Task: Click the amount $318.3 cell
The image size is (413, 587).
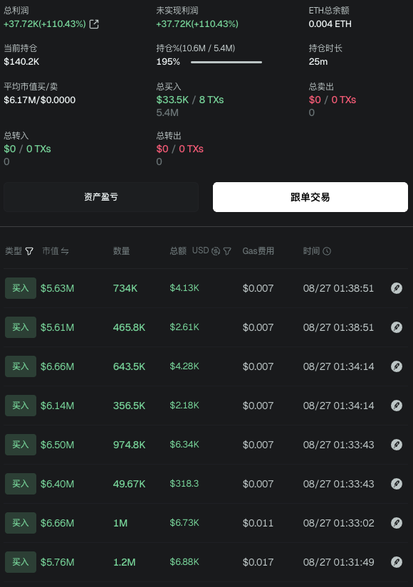Action: 184,484
